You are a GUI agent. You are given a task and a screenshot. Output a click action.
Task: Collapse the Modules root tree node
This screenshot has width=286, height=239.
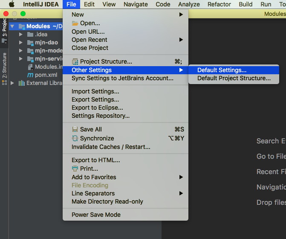(x=12, y=26)
